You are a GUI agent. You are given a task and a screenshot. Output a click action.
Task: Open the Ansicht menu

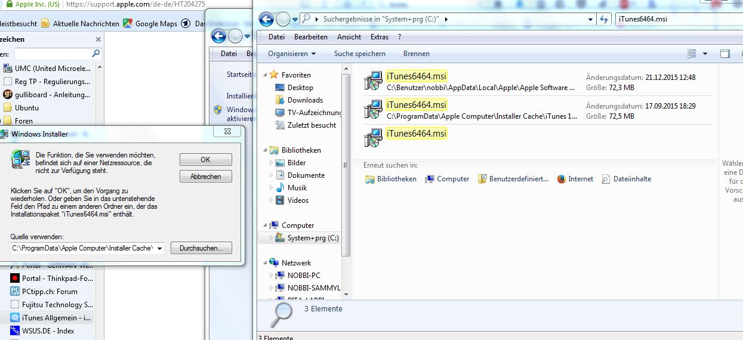pyautogui.click(x=349, y=37)
